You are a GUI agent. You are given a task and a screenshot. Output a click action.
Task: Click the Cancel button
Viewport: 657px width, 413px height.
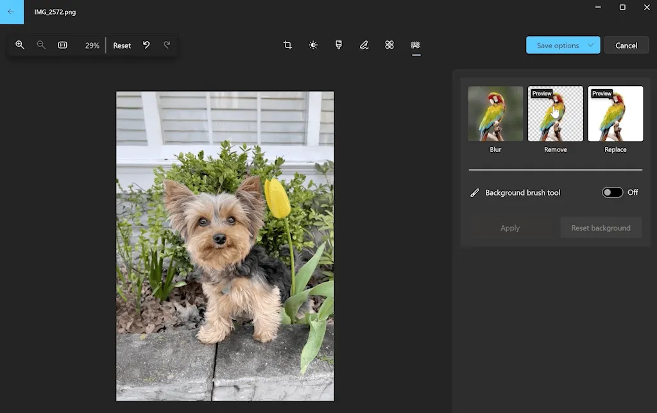pyautogui.click(x=626, y=45)
